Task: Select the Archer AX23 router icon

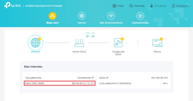Action: click(x=79, y=43)
